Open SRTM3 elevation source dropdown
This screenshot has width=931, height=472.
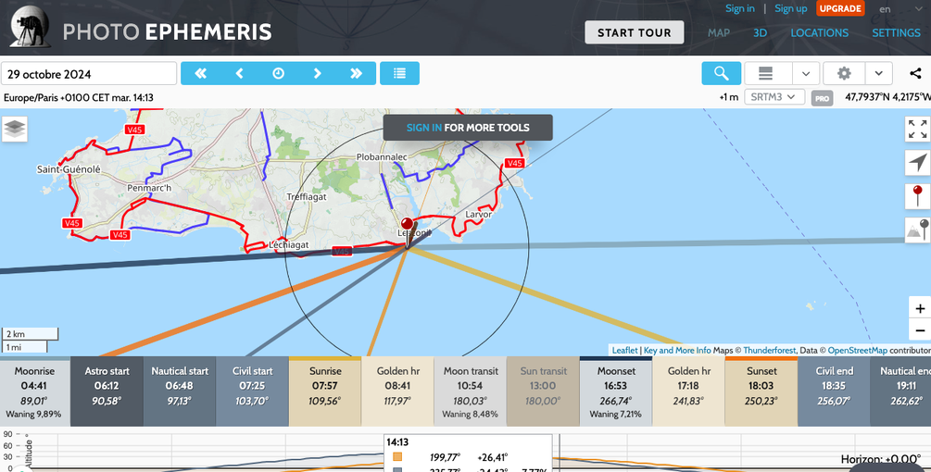[x=774, y=96]
